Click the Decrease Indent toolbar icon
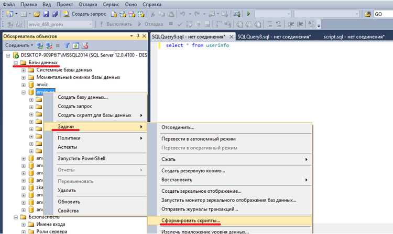Image resolution: width=393 pixels, height=234 pixels. tap(291, 24)
